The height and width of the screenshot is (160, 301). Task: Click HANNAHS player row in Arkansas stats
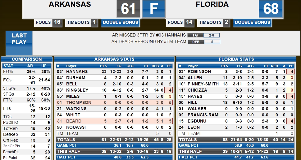(x=114, y=71)
